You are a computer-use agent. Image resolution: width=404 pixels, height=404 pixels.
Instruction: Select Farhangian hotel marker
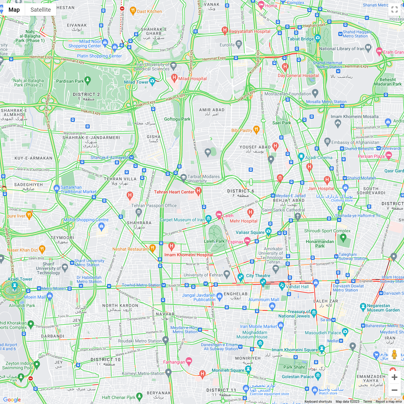coord(189,361)
